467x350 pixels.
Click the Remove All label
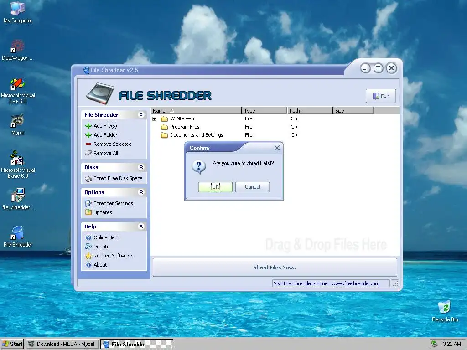[x=106, y=153]
